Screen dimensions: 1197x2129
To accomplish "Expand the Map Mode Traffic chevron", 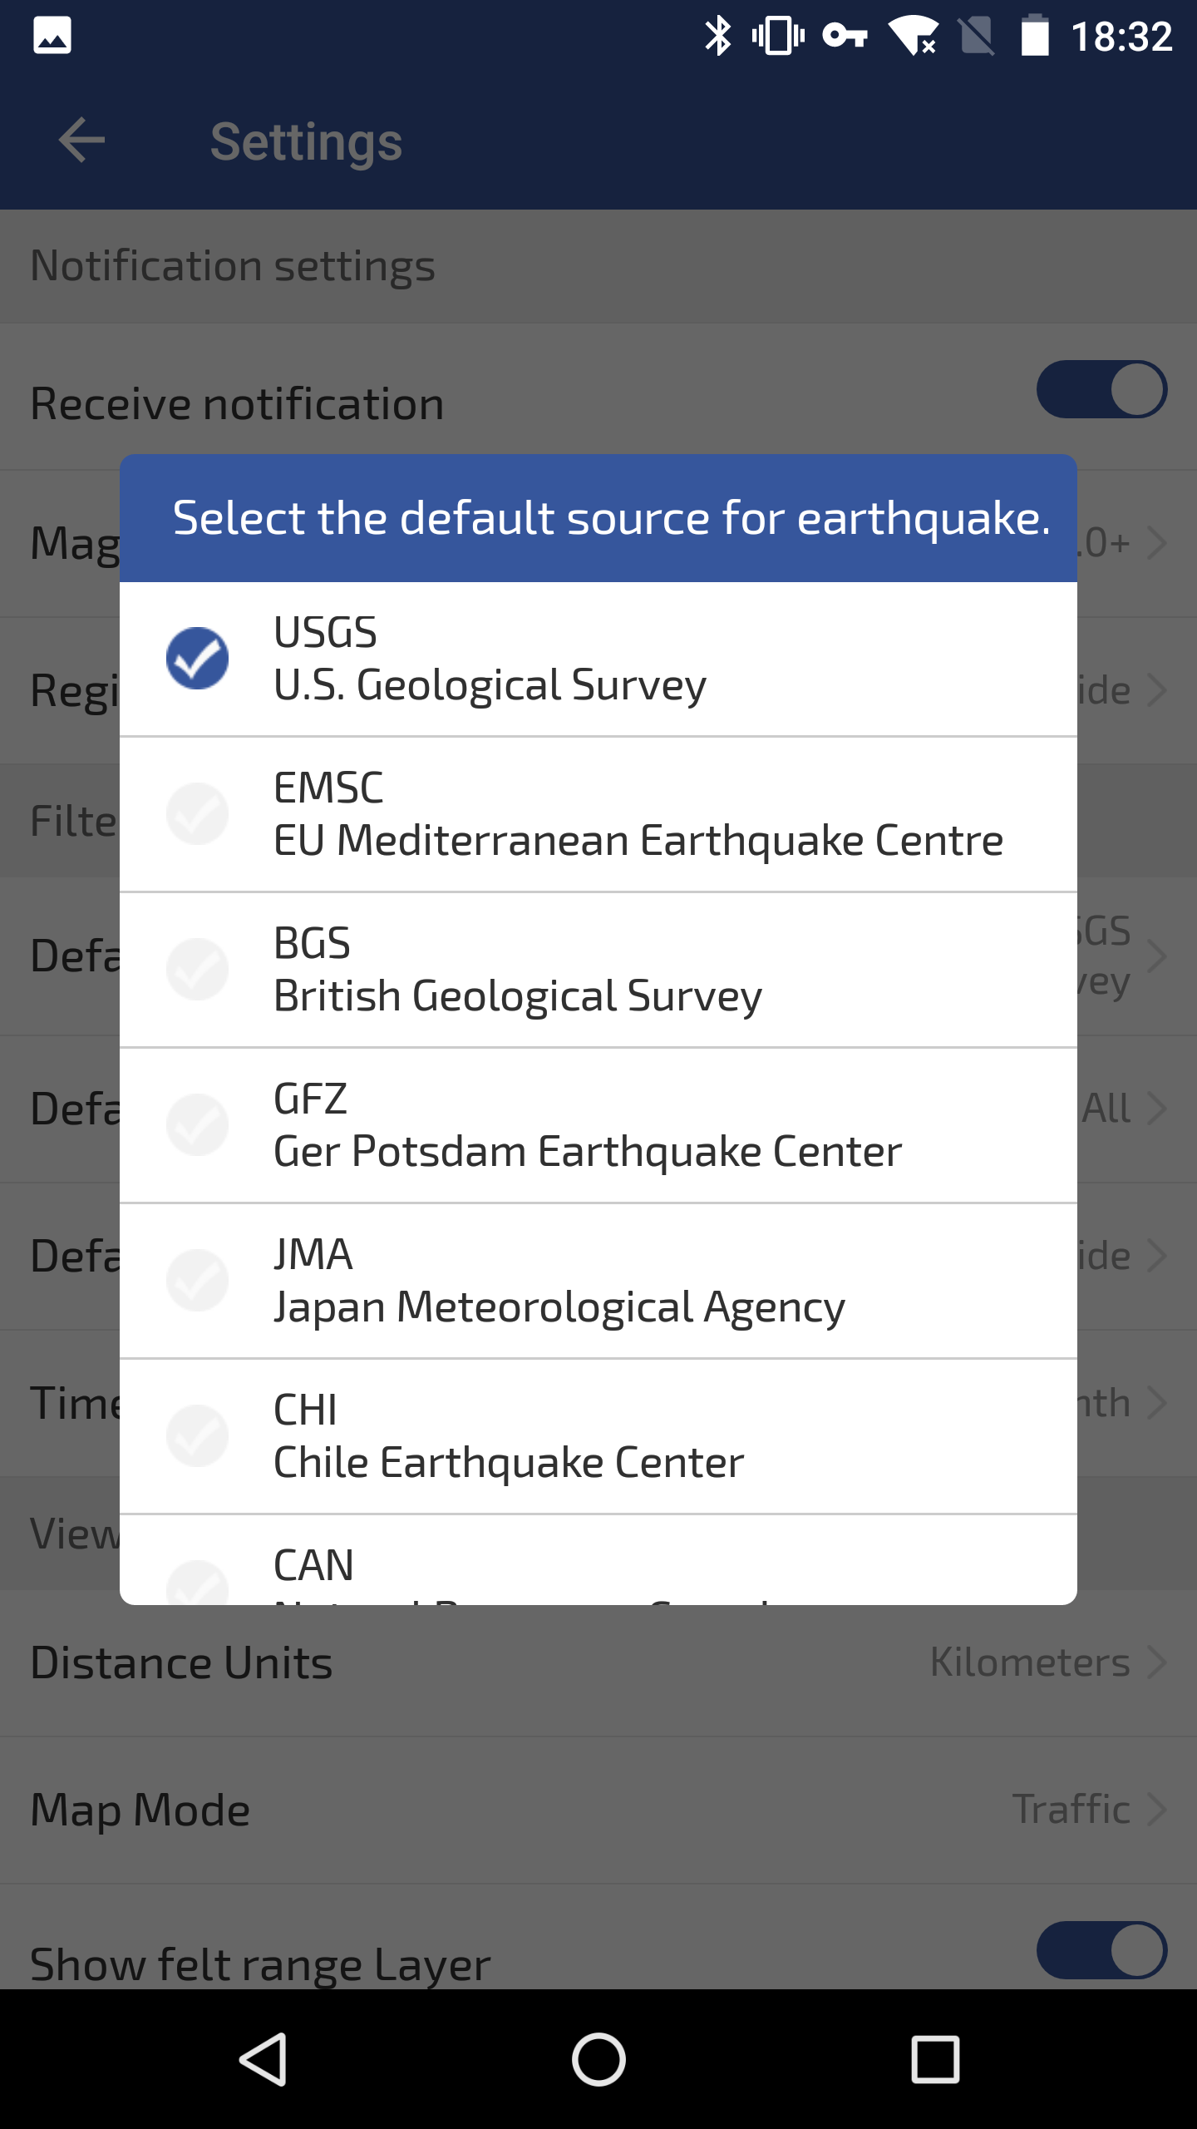I will pos(1155,1809).
